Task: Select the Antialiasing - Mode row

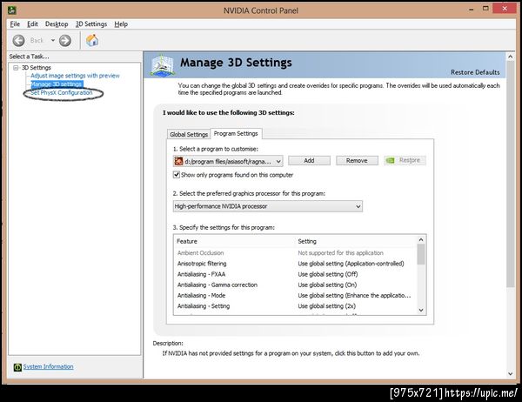Action: click(x=295, y=296)
